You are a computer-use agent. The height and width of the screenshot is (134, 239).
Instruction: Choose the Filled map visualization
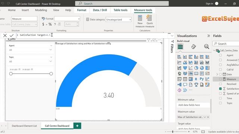(x=185, y=74)
